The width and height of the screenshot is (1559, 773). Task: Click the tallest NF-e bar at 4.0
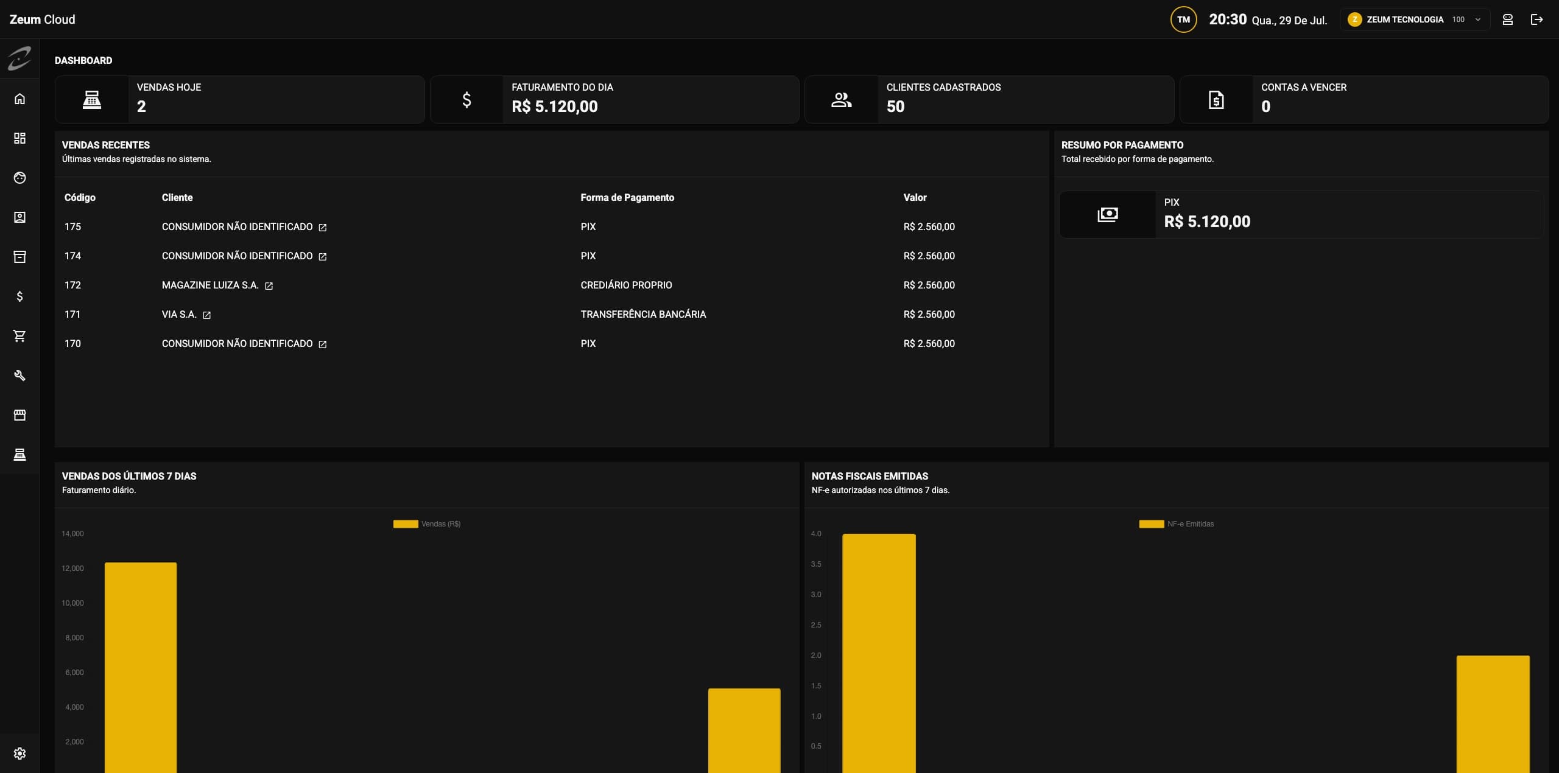click(x=879, y=653)
